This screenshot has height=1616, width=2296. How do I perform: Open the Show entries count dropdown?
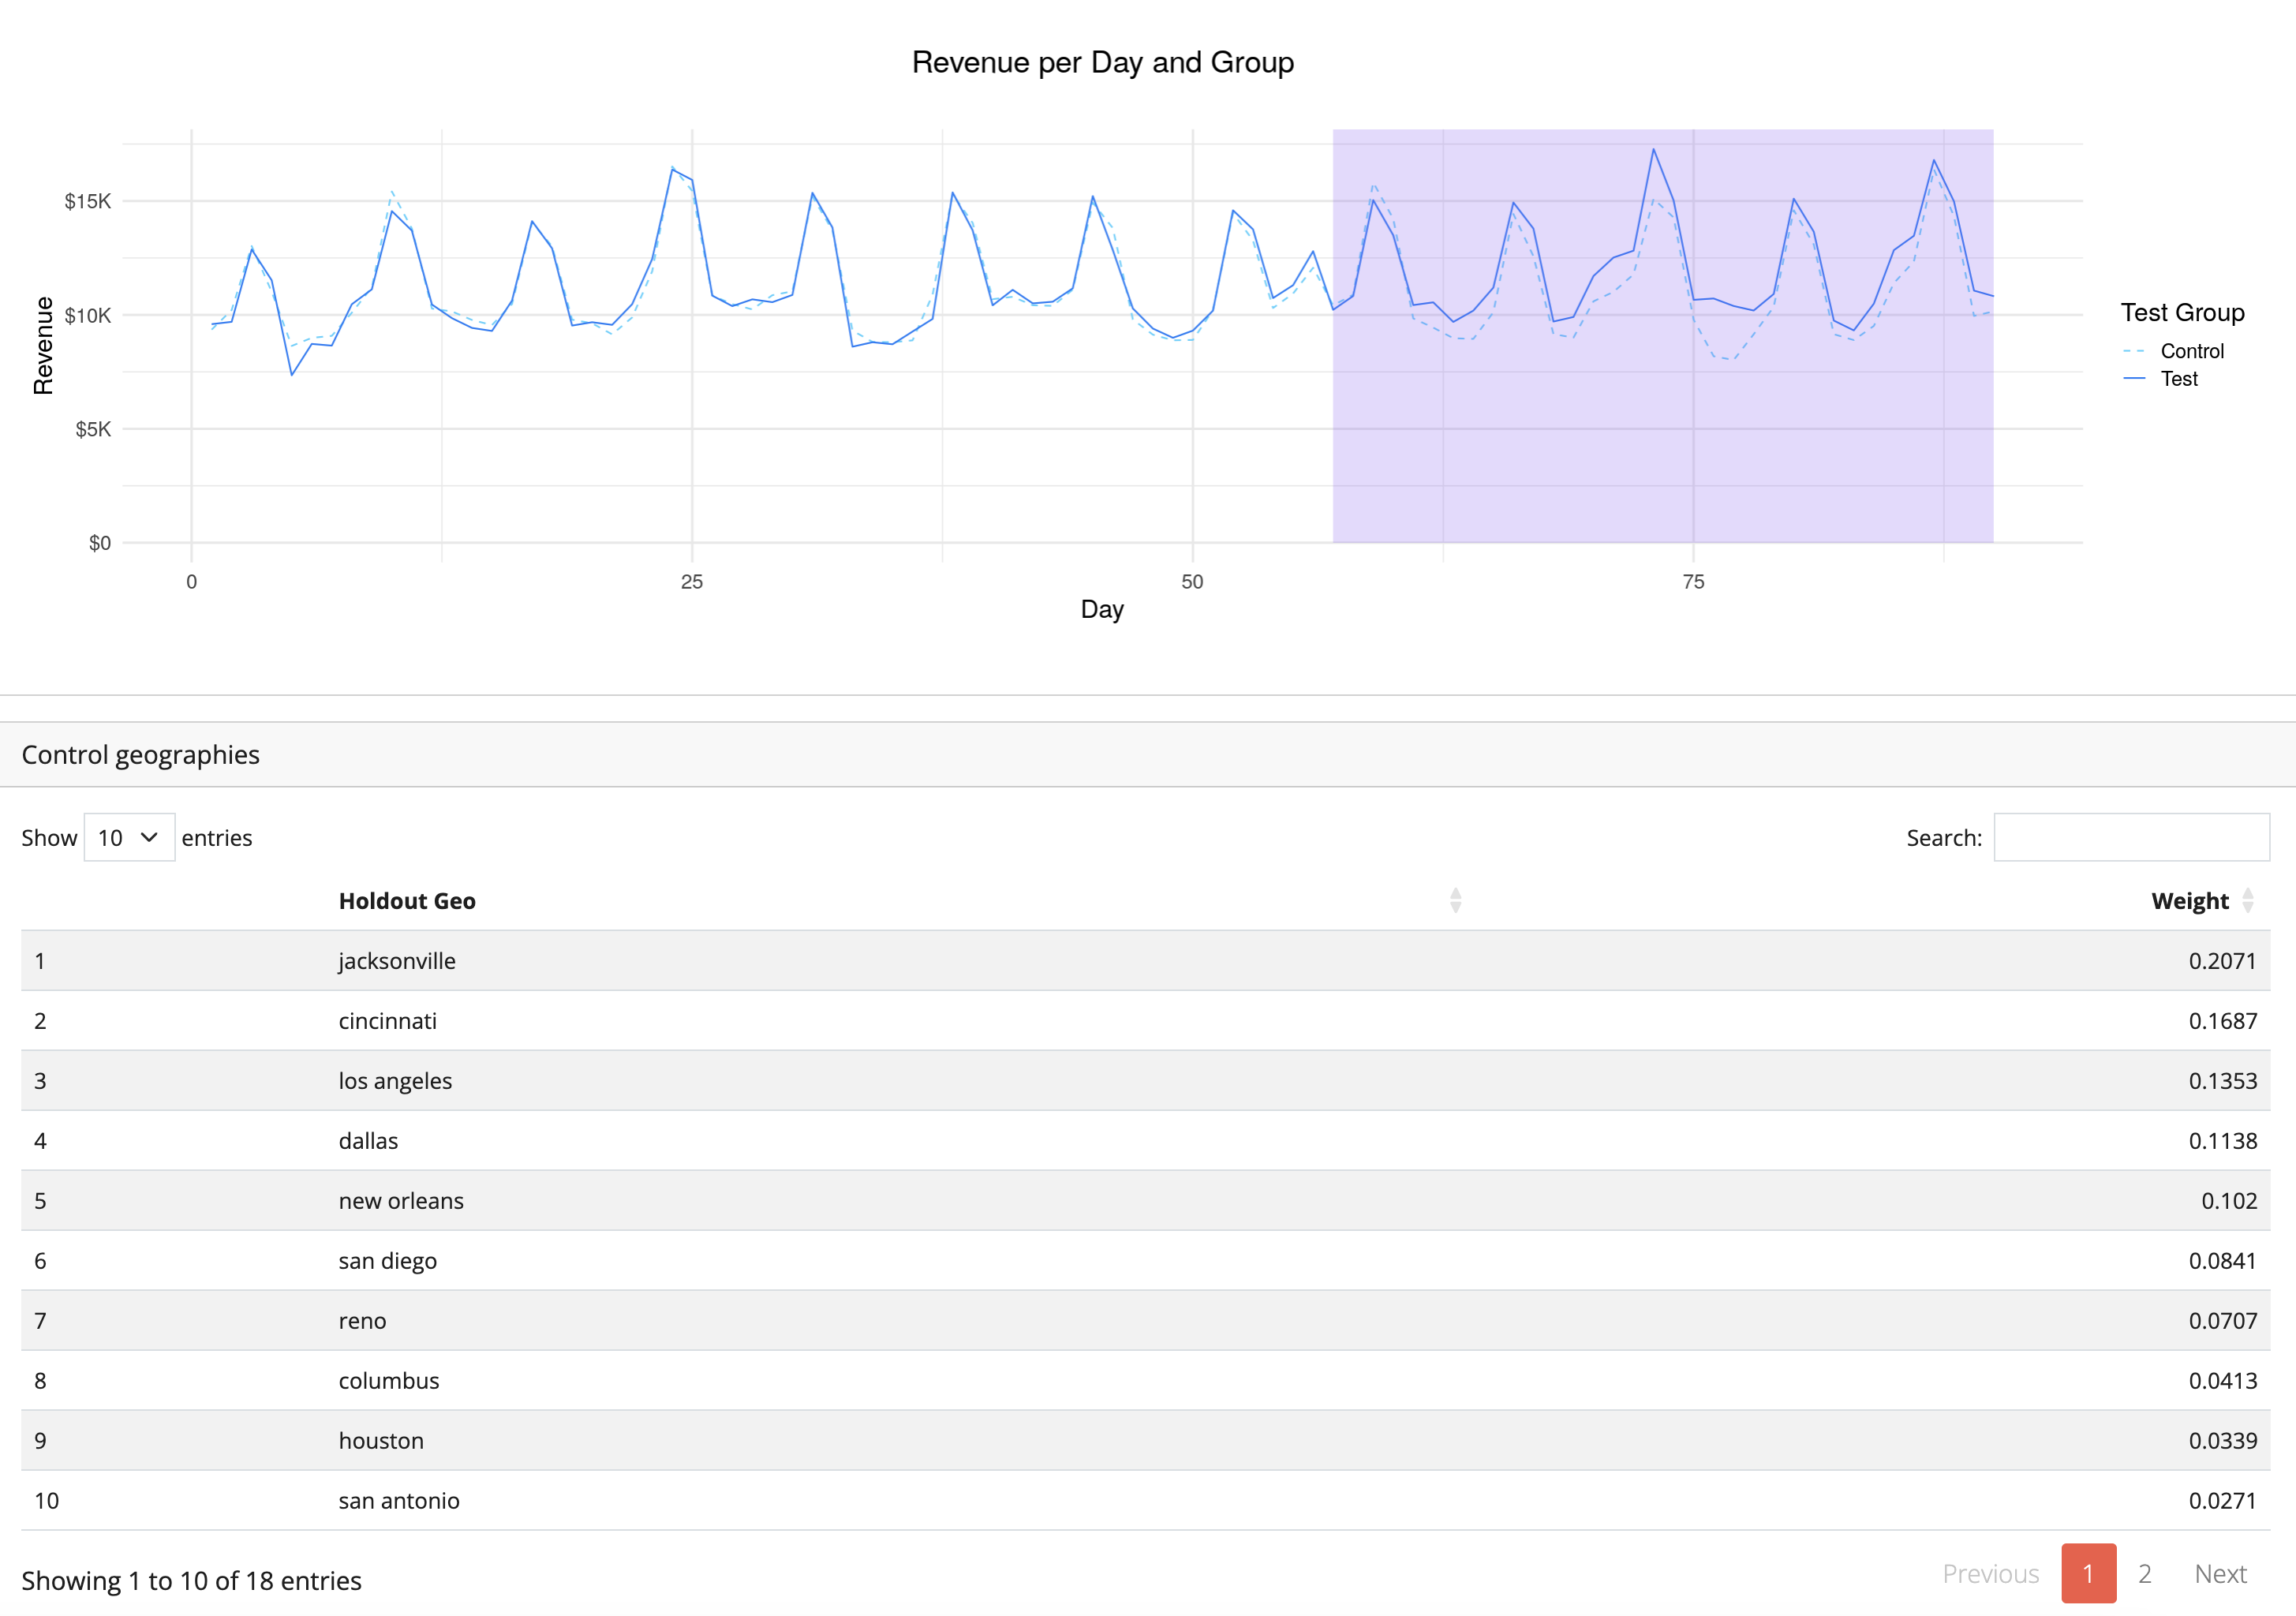(x=129, y=837)
